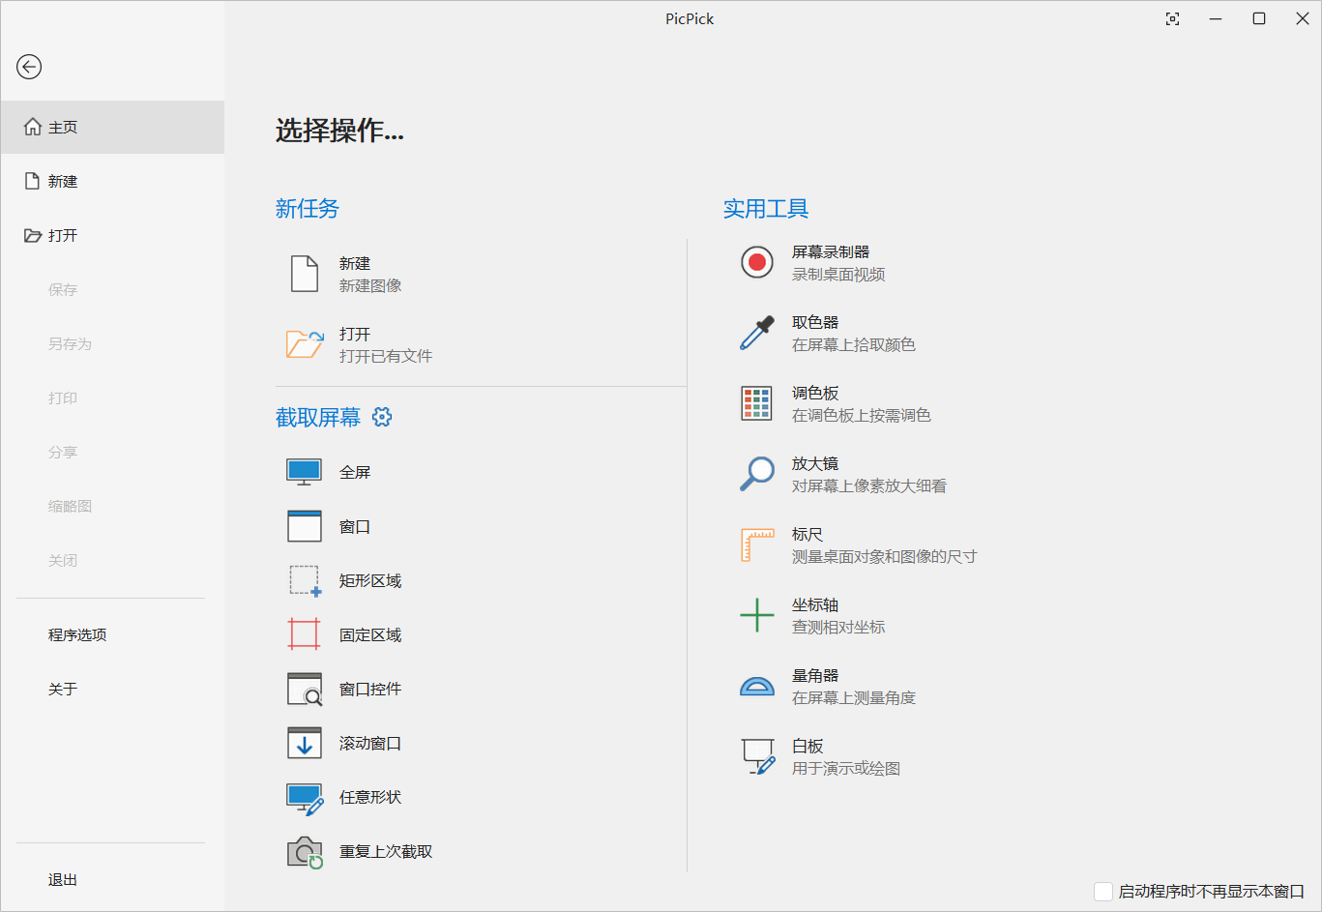1322x912 pixels.
Task: Click the home icon beside 主页
Action: pos(33,127)
